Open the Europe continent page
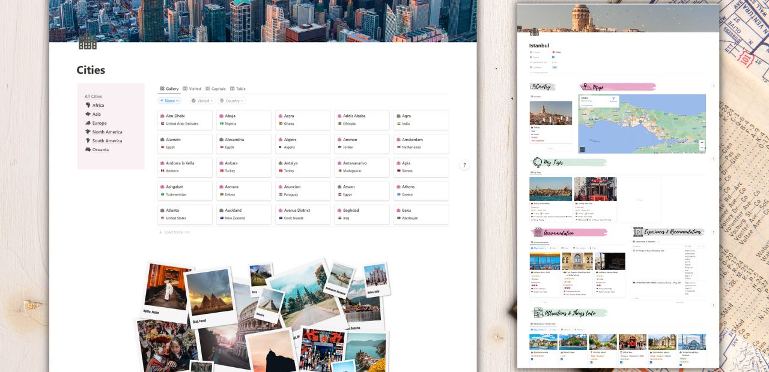 click(x=96, y=123)
